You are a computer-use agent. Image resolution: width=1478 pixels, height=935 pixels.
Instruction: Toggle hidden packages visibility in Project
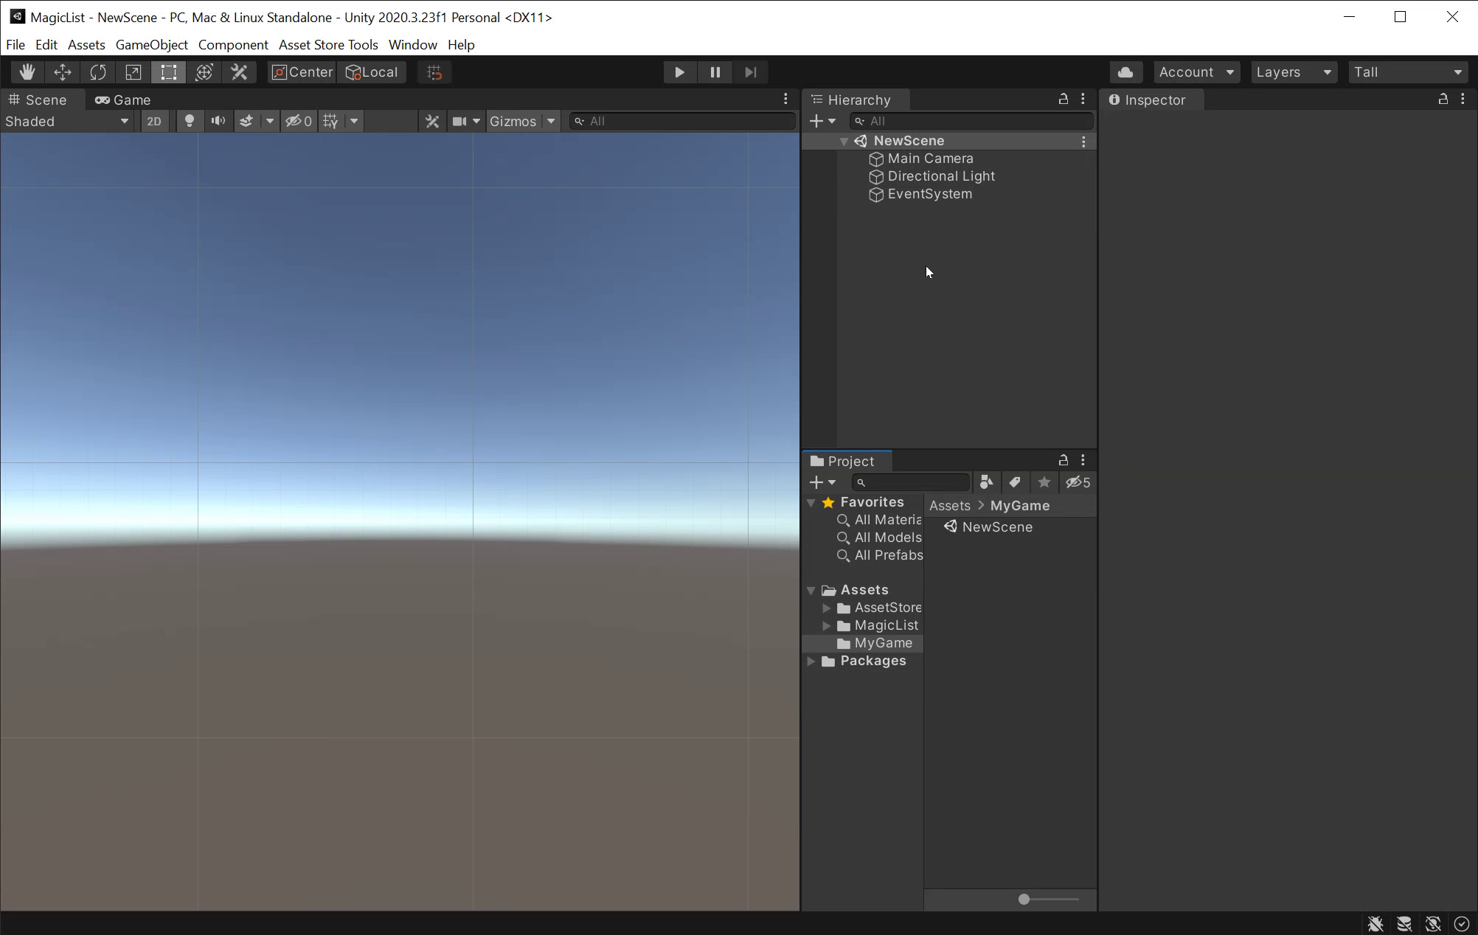point(1078,482)
